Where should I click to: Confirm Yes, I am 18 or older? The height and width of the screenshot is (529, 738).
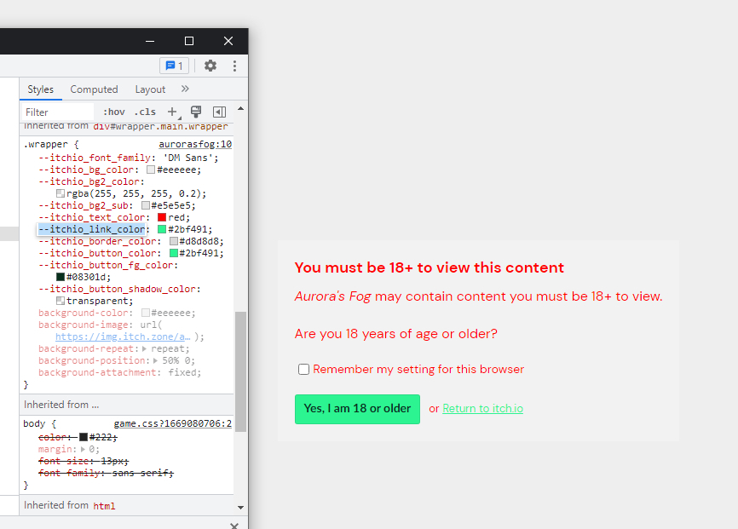pyautogui.click(x=357, y=409)
